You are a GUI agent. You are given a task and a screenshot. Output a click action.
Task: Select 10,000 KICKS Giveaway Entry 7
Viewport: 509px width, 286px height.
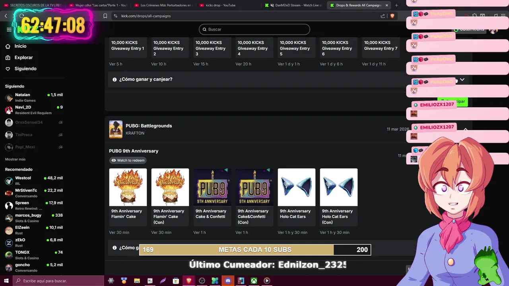pyautogui.click(x=381, y=48)
